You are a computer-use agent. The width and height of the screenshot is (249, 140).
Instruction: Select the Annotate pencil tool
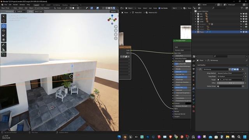(4, 45)
